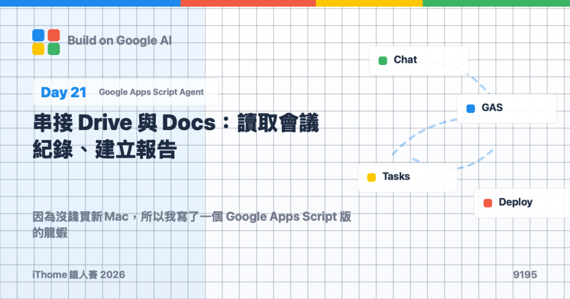Click the green square on the Chat card
This screenshot has width=570, height=299.
pyautogui.click(x=383, y=61)
